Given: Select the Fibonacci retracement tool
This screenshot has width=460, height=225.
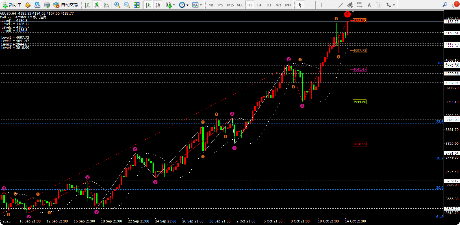Looking at the screenshot, I should pos(359,5).
